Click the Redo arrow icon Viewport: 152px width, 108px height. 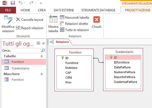[x=31, y=3]
